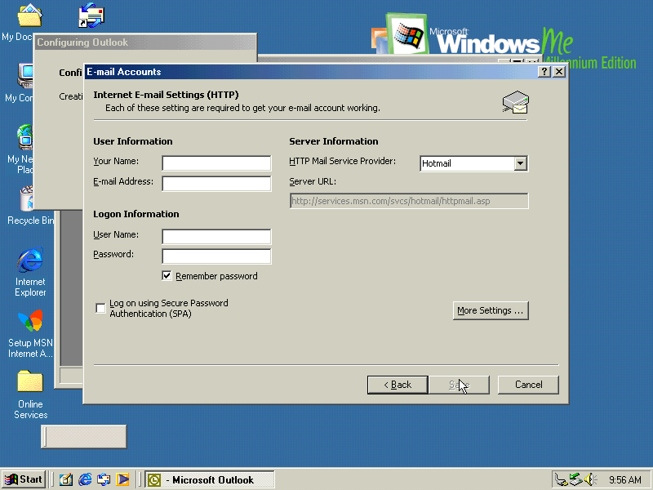
Task: Toggle the Remember password checkbox
Action: tap(167, 276)
